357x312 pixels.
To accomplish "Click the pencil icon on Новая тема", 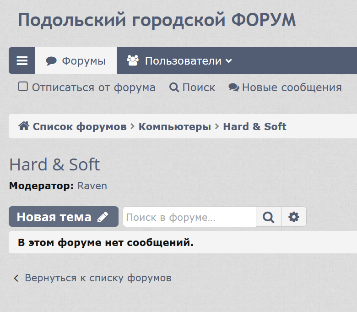I will click(103, 217).
